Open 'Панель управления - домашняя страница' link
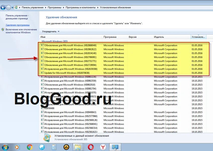 17,17
